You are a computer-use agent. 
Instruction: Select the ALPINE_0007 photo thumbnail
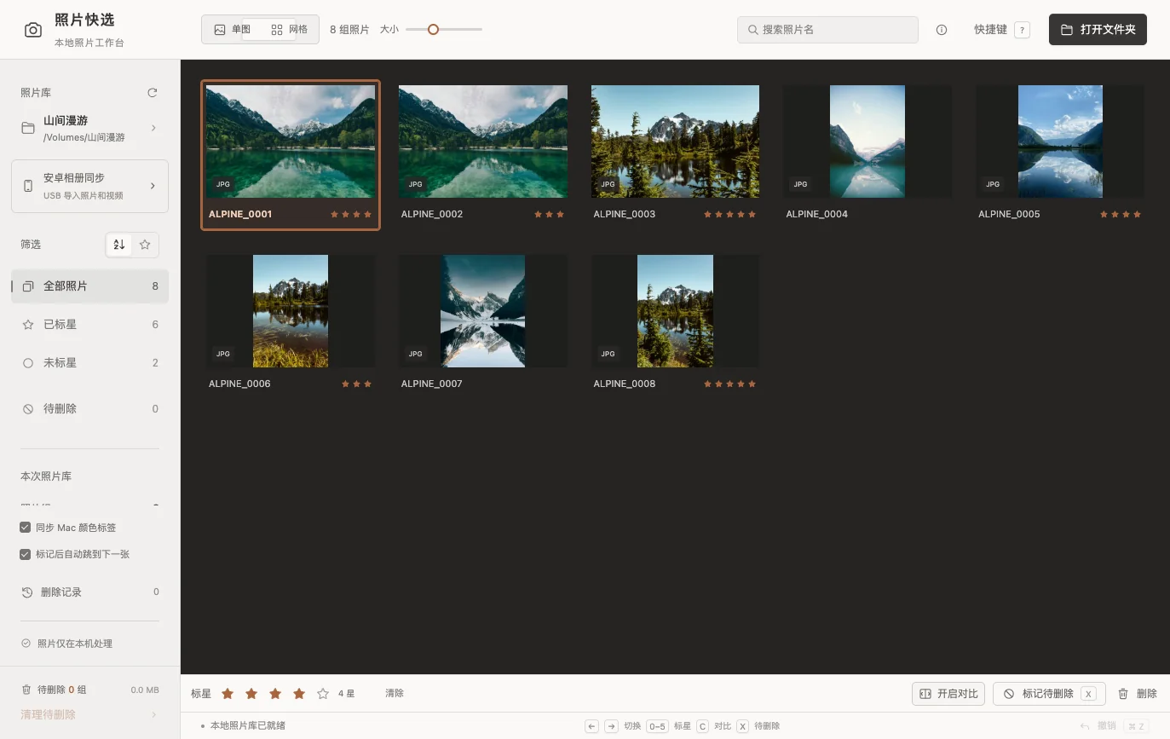pos(482,311)
